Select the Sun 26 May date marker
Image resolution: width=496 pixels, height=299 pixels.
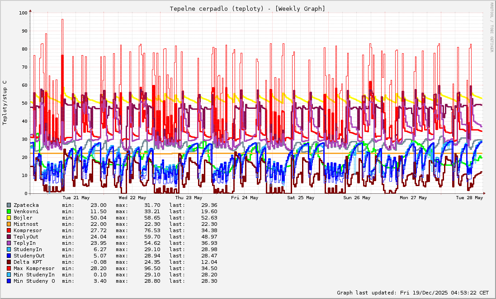(357, 198)
